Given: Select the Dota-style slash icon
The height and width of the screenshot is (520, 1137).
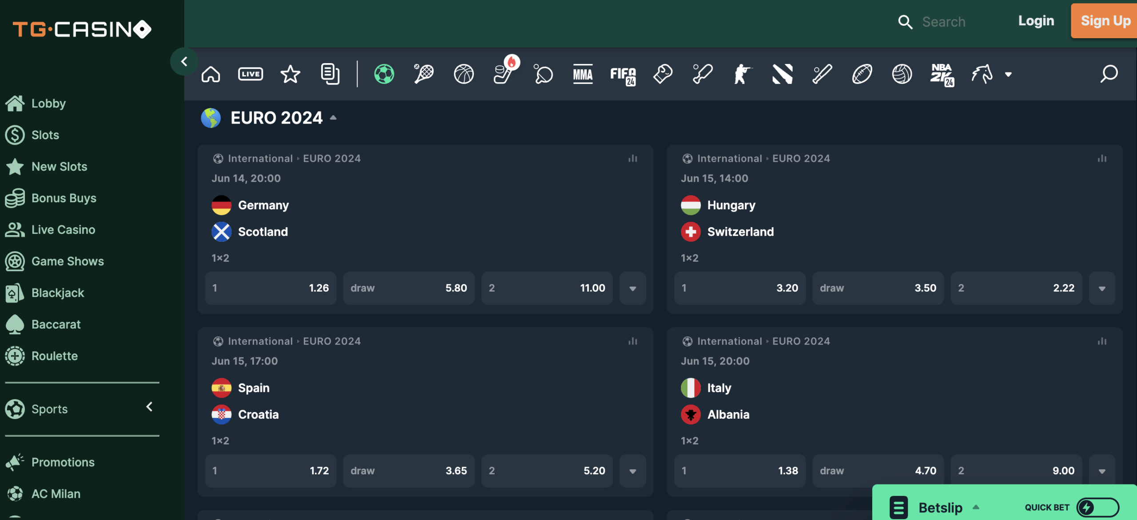Looking at the screenshot, I should click(782, 74).
